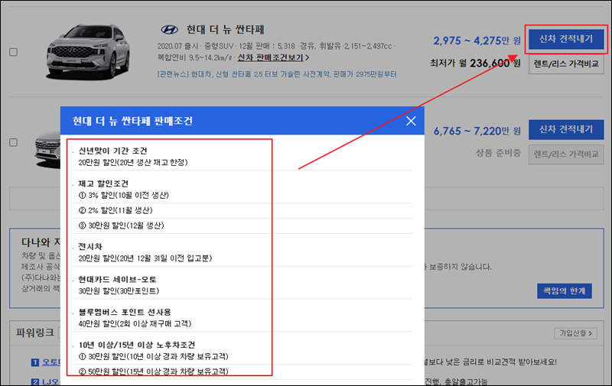Select the 3% 할인(10월 이전 생산) line
This screenshot has width=612, height=386.
(x=124, y=195)
